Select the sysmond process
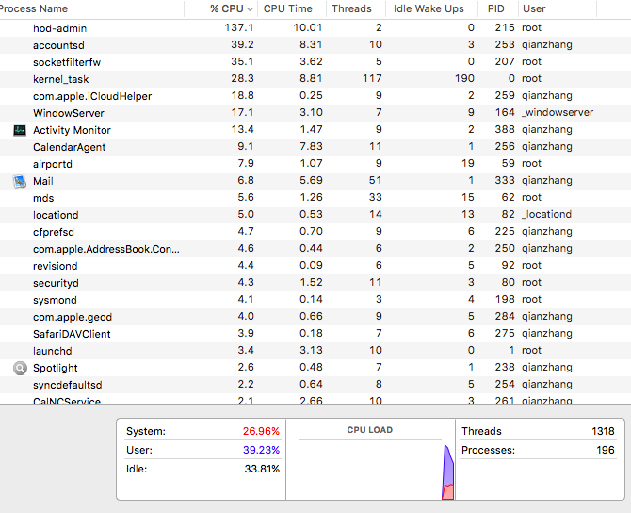The image size is (631, 513). point(55,300)
